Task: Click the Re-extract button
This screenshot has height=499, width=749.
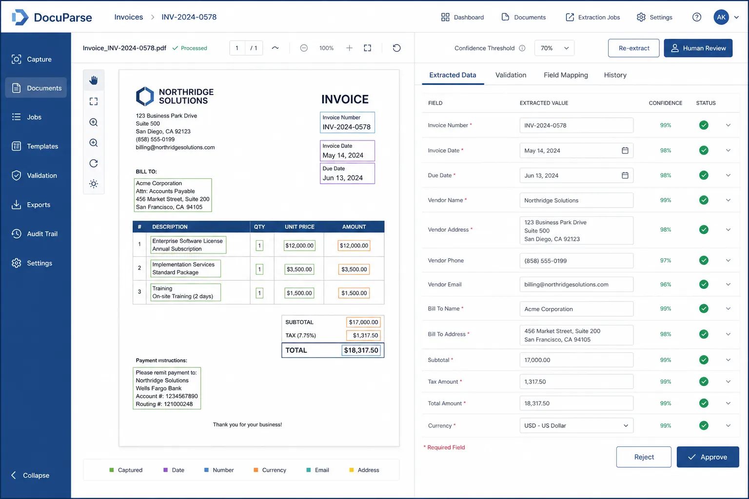Action: pos(634,48)
